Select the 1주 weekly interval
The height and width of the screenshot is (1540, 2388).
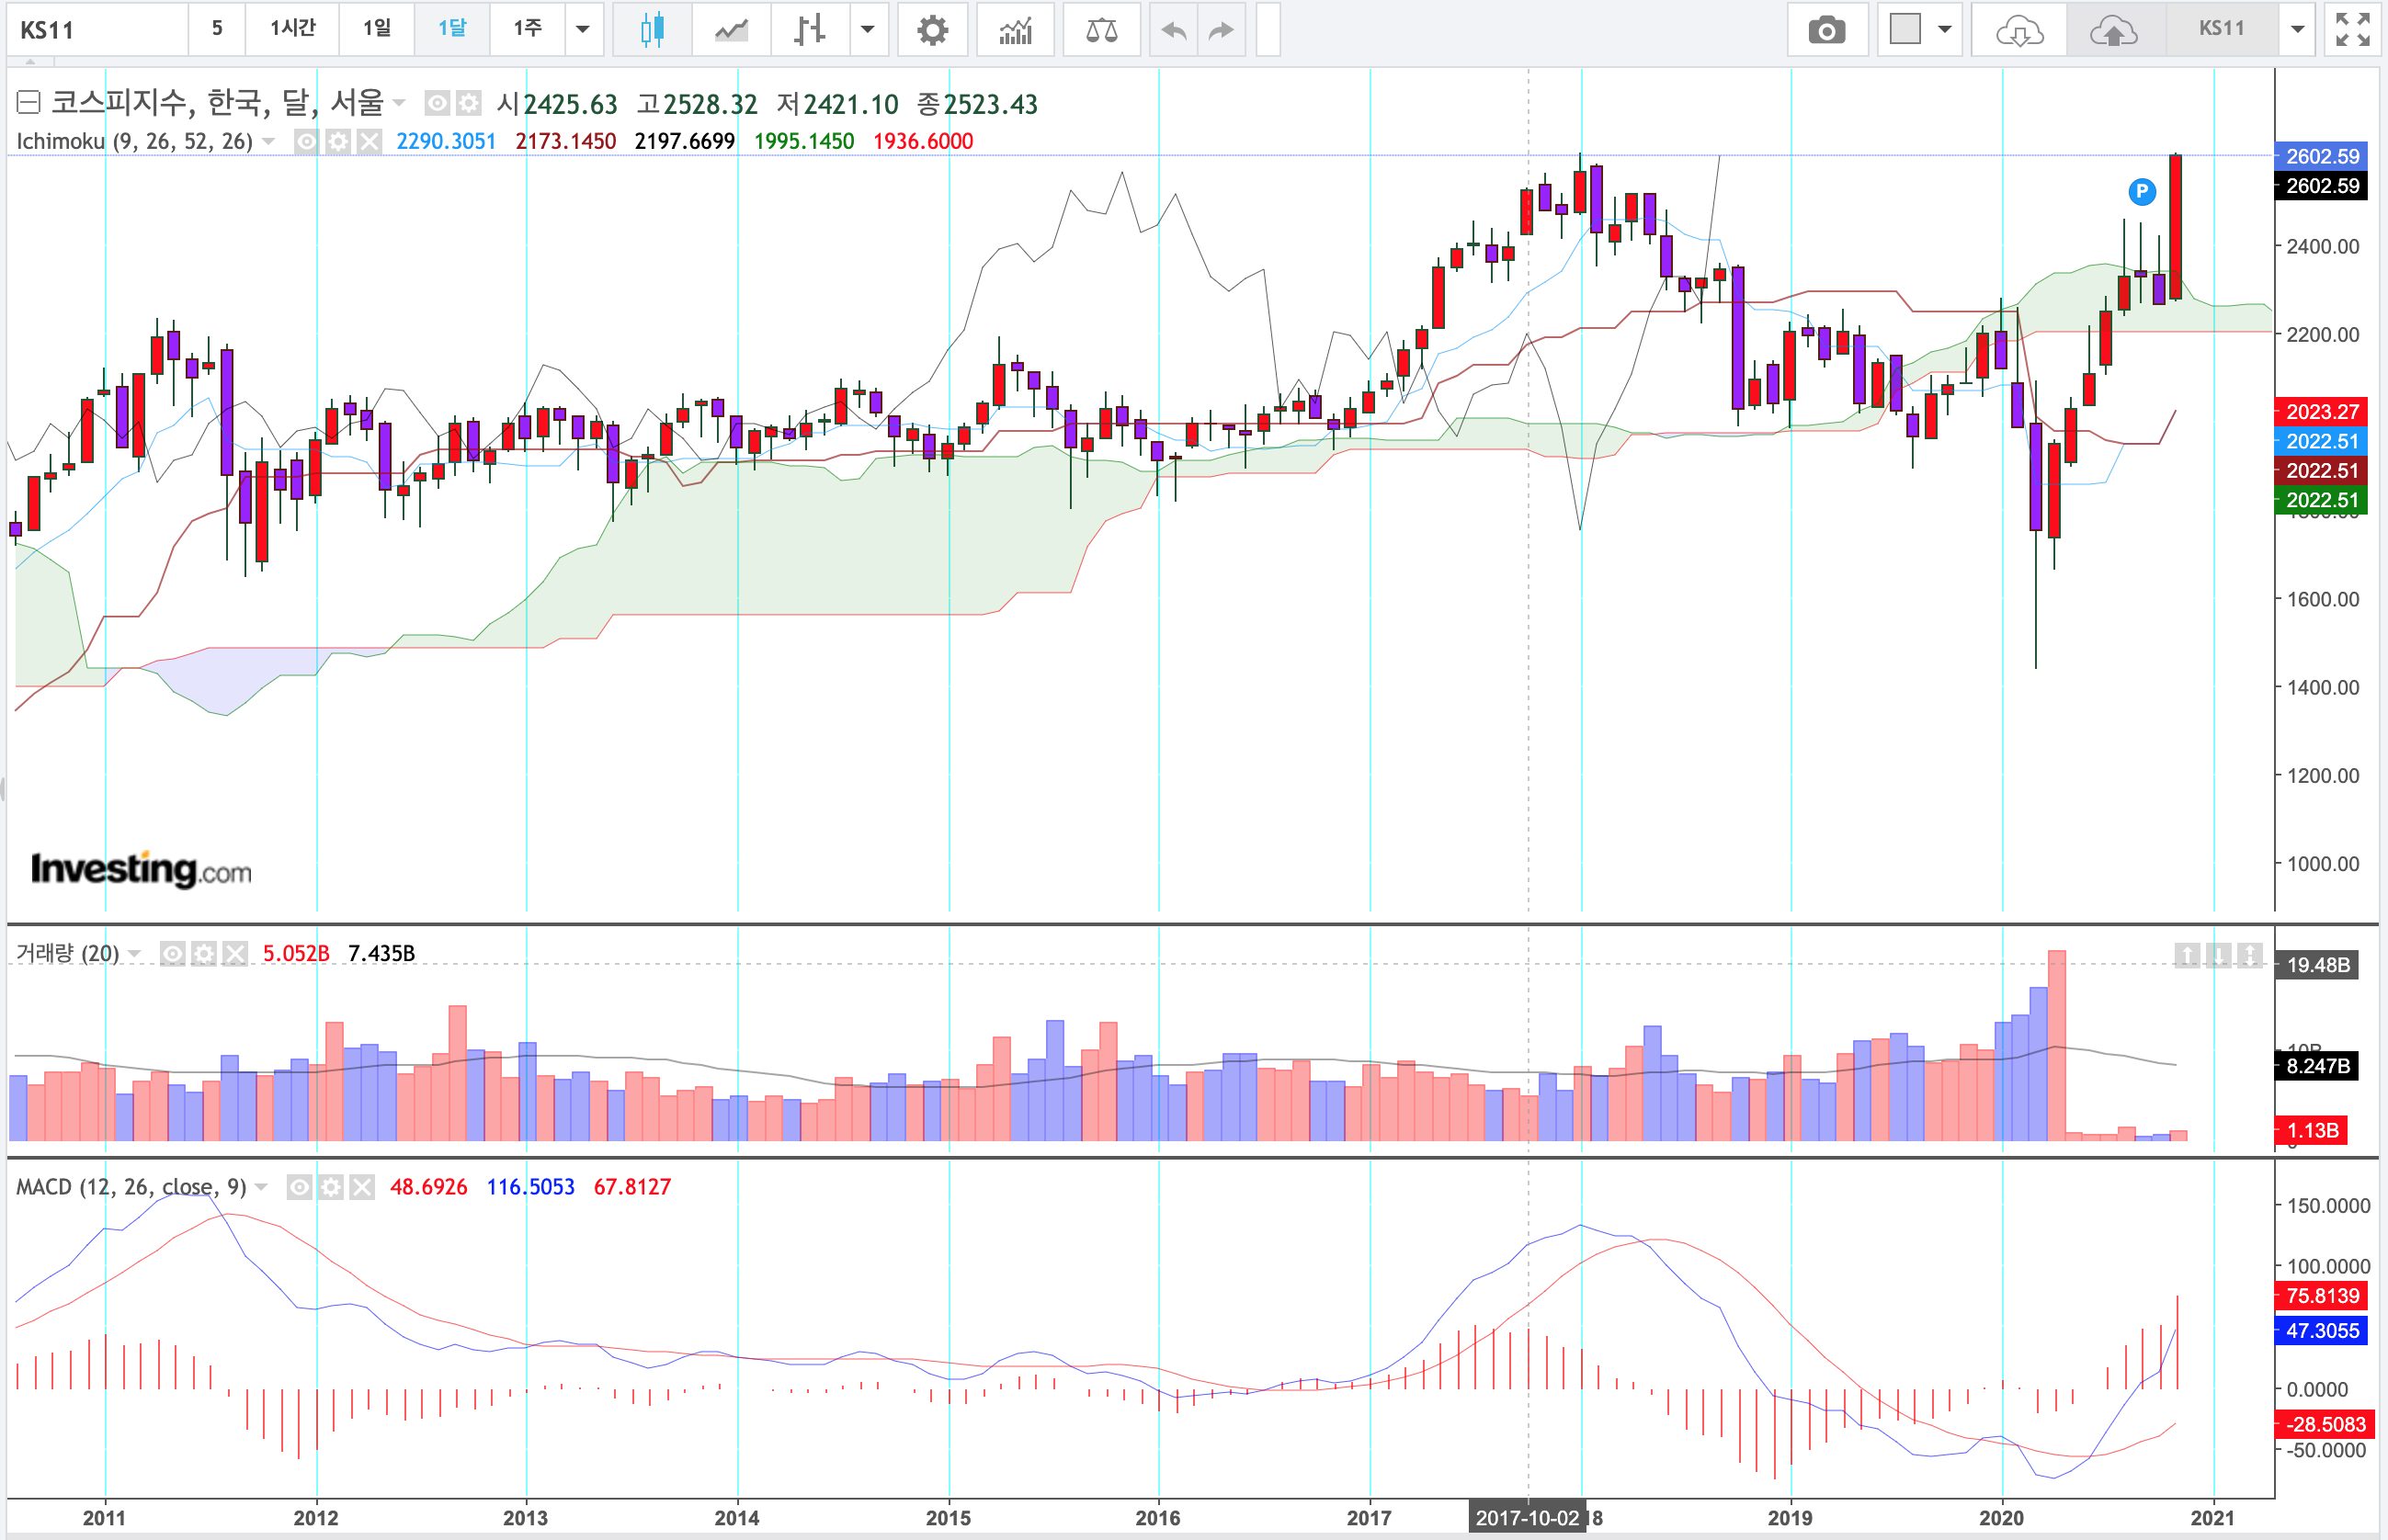click(528, 28)
